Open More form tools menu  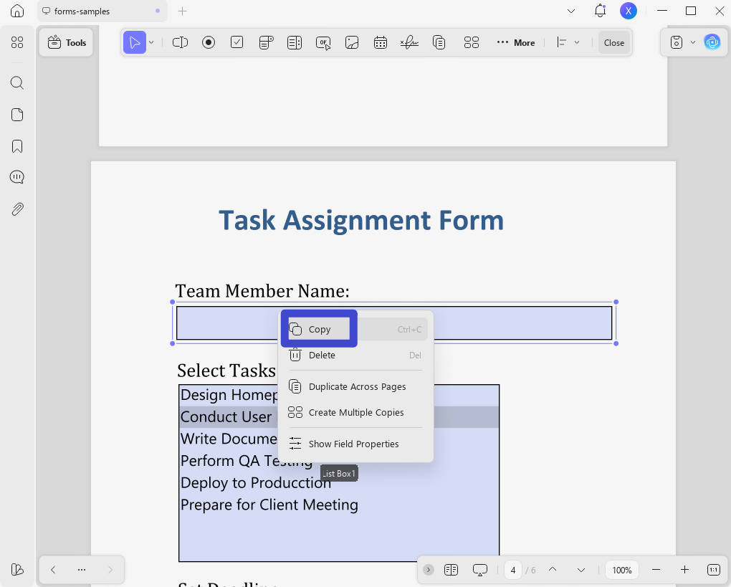pos(515,42)
